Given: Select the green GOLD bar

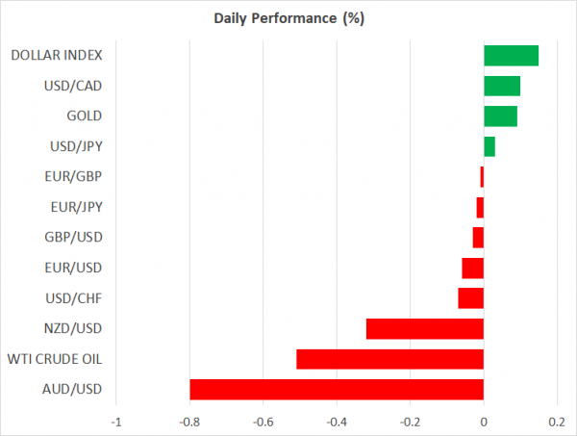Looking at the screenshot, I should tap(500, 116).
